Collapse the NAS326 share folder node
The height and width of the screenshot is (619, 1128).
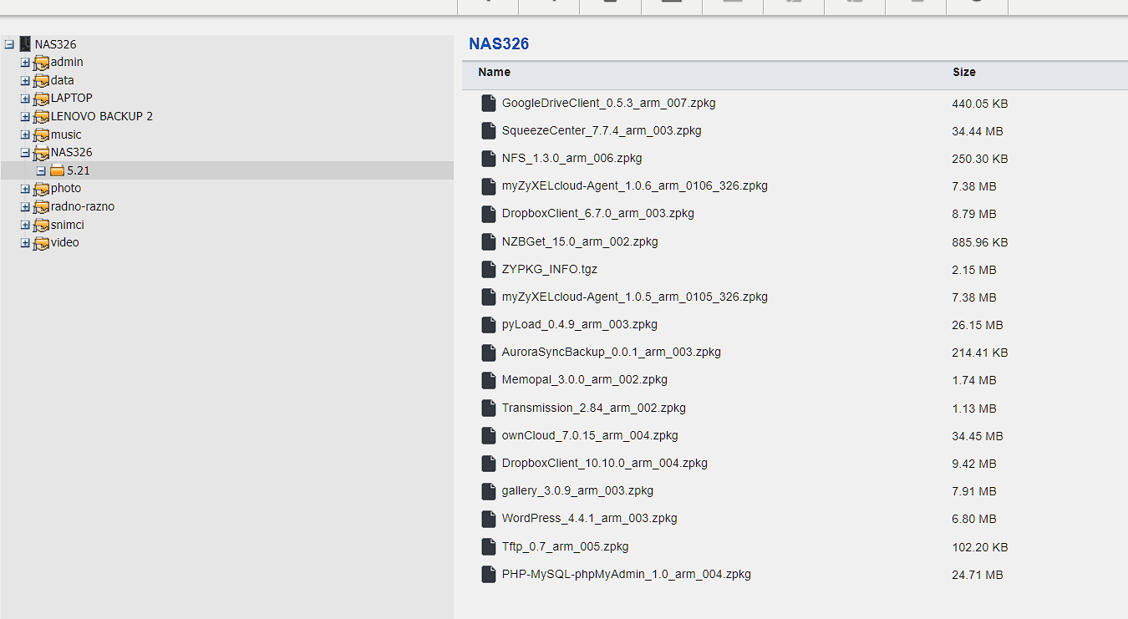coord(25,153)
